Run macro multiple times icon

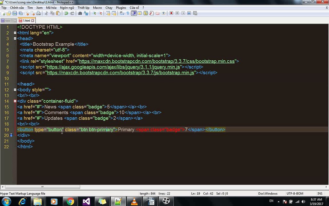coord(189,13)
